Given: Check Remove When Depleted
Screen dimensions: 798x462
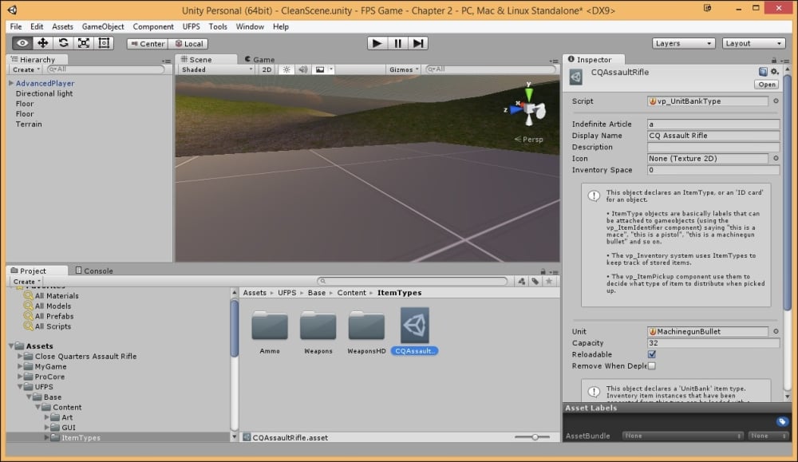Looking at the screenshot, I should pos(653,365).
